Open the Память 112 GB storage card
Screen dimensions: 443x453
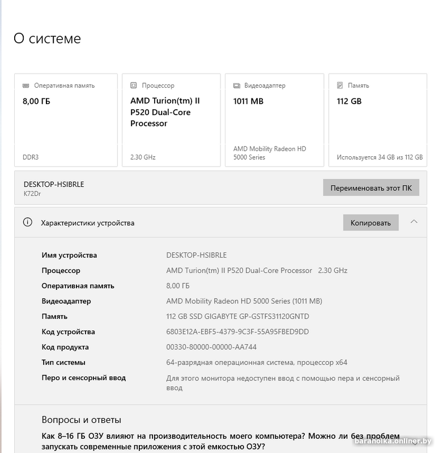pos(378,120)
